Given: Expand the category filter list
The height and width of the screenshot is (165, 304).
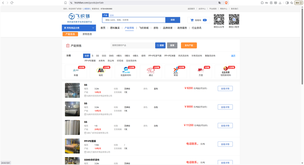Looking at the screenshot, I should click(x=233, y=56).
